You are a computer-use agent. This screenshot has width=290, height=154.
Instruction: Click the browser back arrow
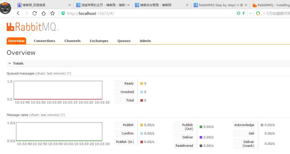click(18, 13)
